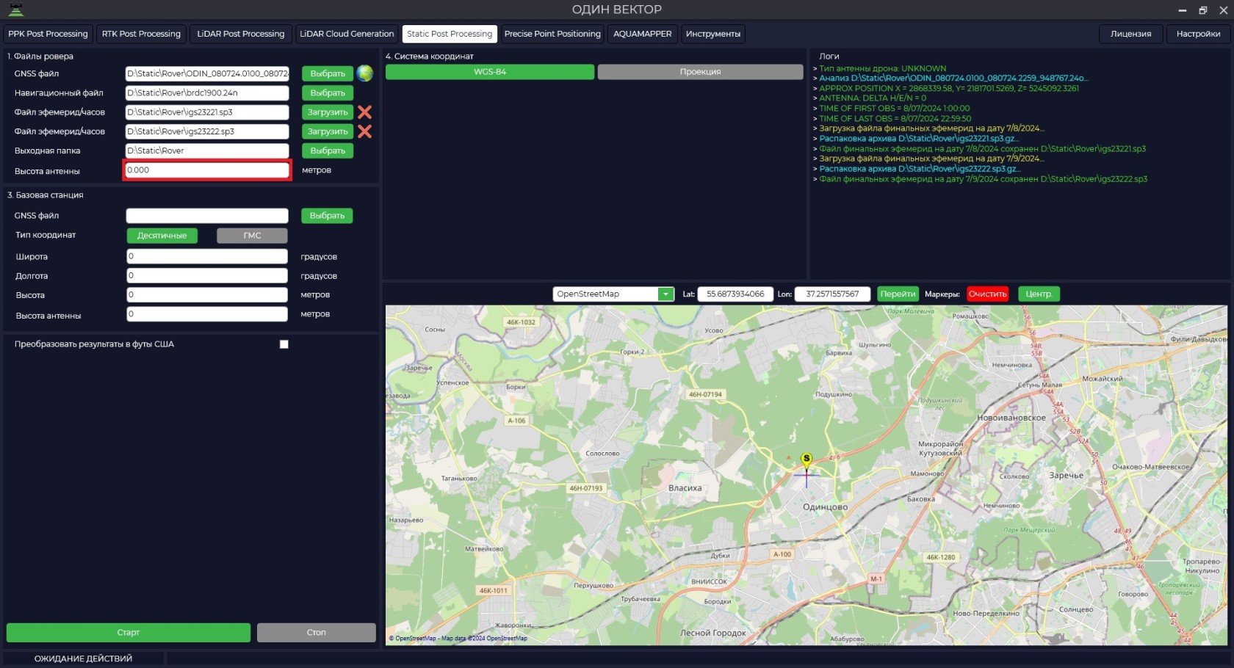1234x668 pixels.
Task: Remove ephemeris file igs23222.sp3 with red X
Action: click(364, 131)
